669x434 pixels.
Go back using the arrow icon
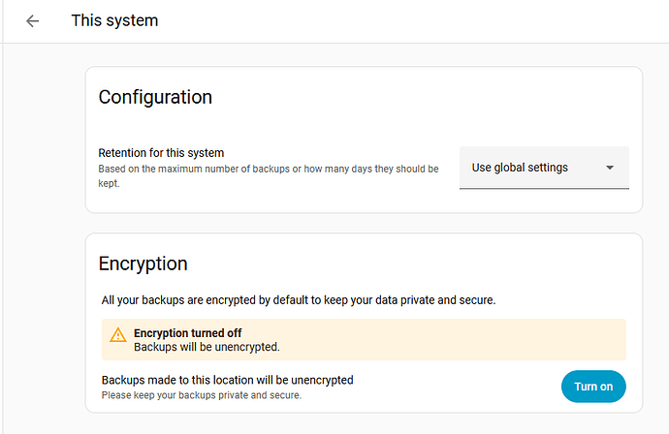[x=33, y=20]
